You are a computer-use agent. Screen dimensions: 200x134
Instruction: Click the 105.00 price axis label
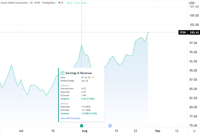[194, 16]
